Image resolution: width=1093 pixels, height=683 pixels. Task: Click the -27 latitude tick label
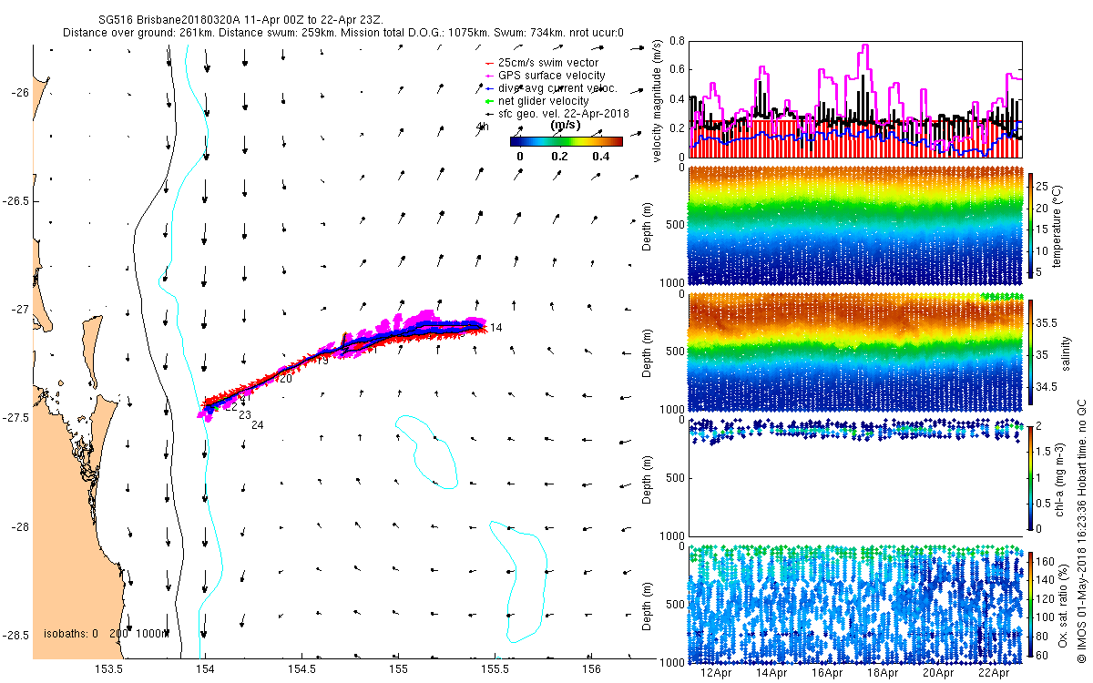21,310
